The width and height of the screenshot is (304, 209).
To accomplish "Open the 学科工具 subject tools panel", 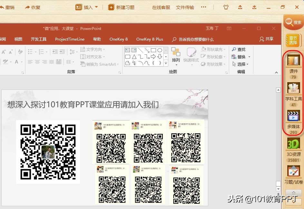I will pos(293,94).
